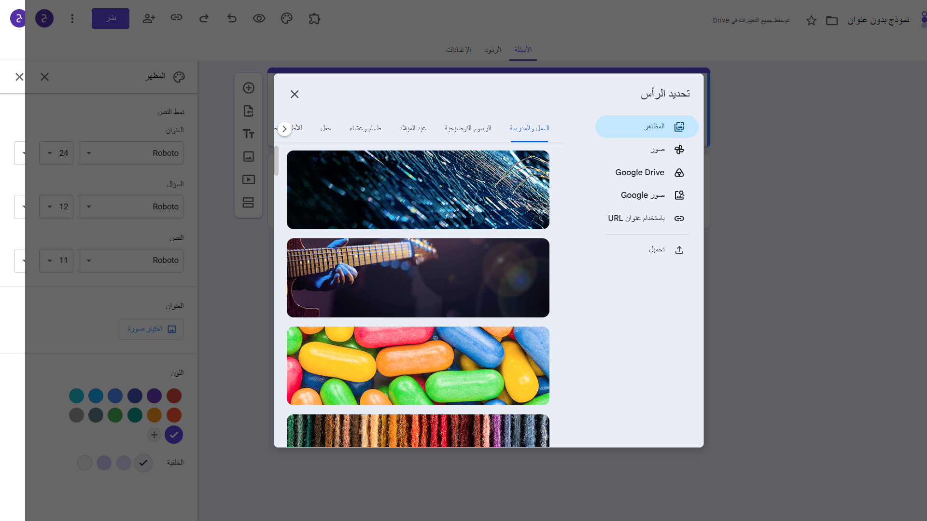Close the select header dialog

[295, 94]
